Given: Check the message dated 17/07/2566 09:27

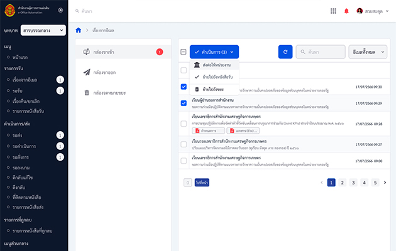Looking at the screenshot, I should (x=184, y=144).
